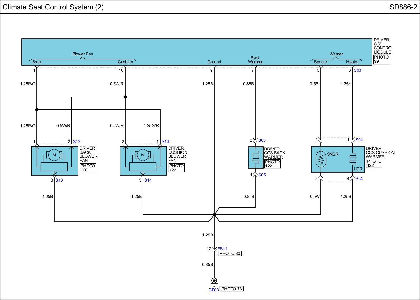Open PHOTO 80 link next to FS11 connector

click(x=230, y=254)
